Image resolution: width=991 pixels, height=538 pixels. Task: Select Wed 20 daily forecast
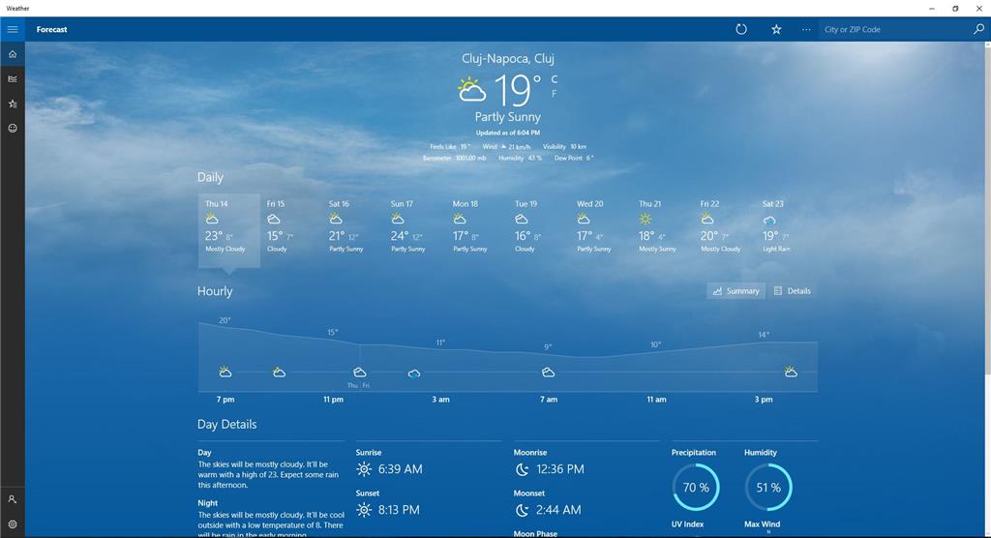click(600, 230)
